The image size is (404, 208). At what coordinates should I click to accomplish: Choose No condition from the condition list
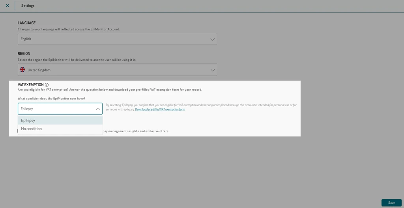60,129
